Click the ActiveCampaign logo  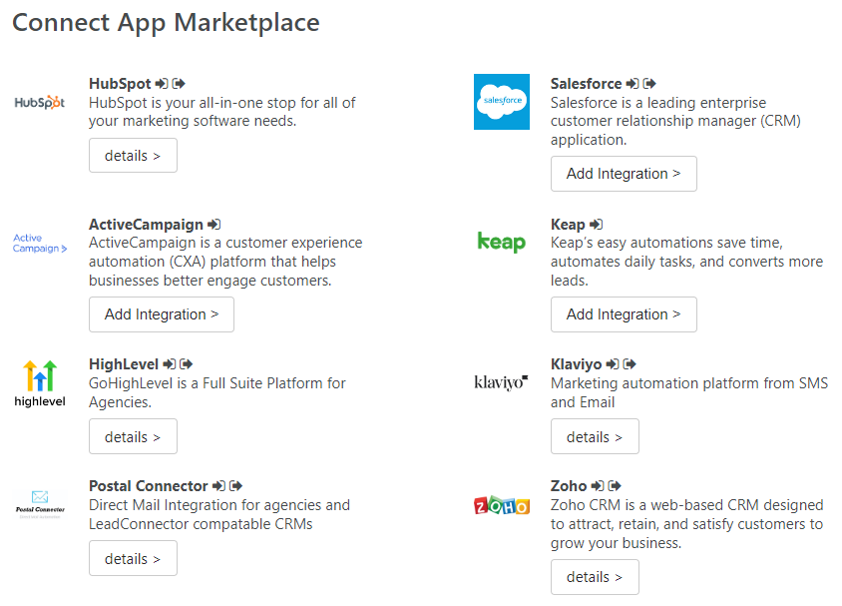point(40,243)
